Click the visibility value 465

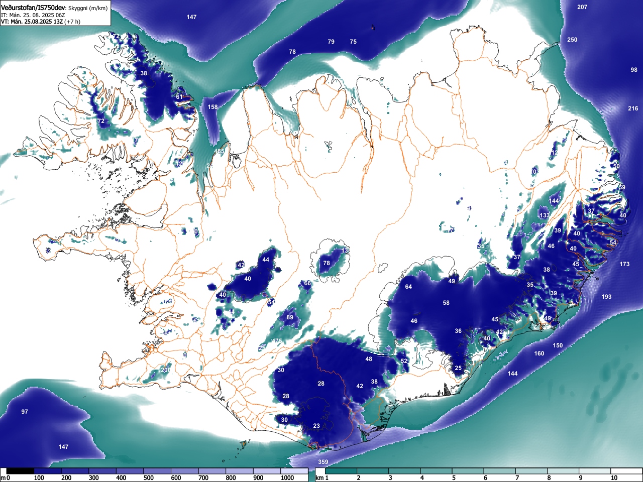click(220, 151)
